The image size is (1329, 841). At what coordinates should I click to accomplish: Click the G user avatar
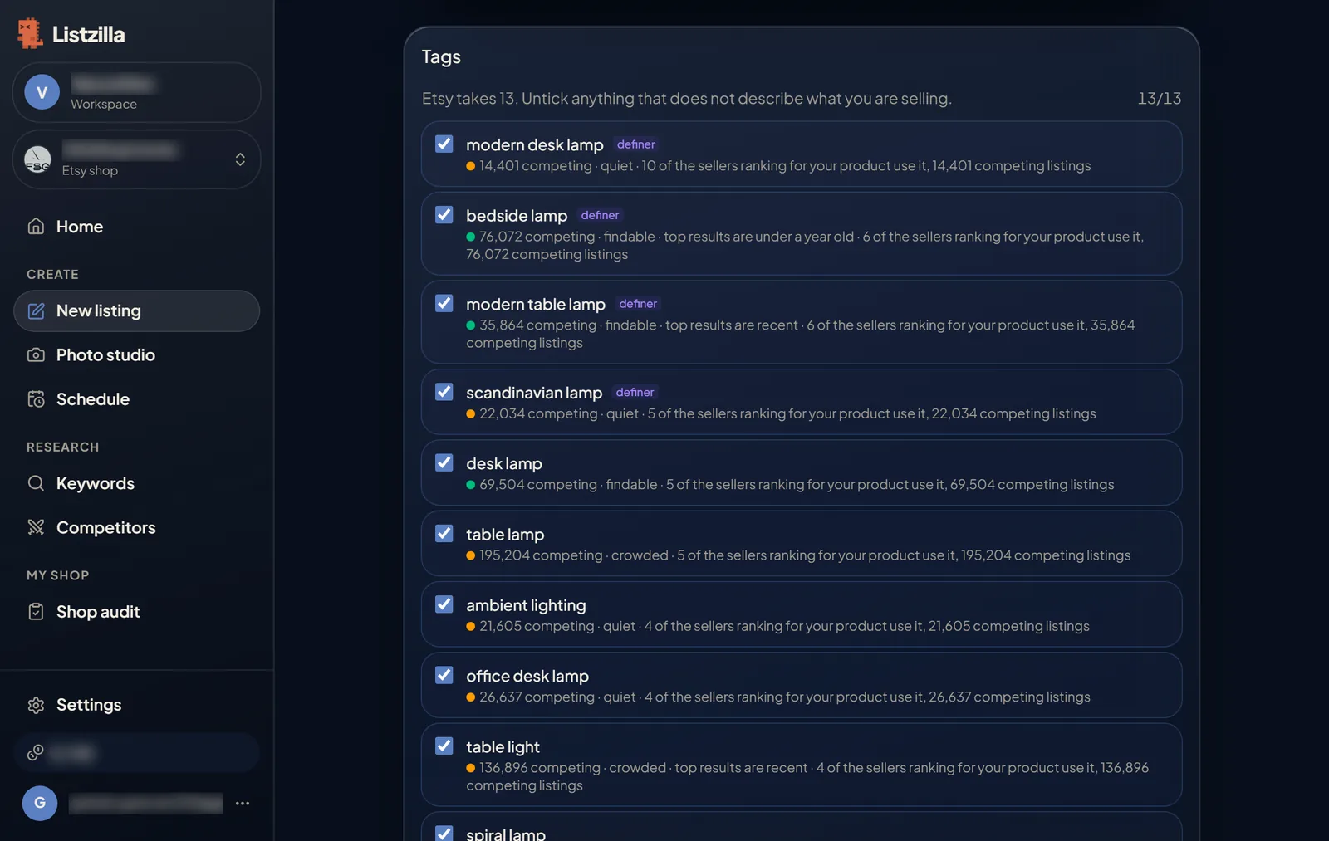point(40,804)
